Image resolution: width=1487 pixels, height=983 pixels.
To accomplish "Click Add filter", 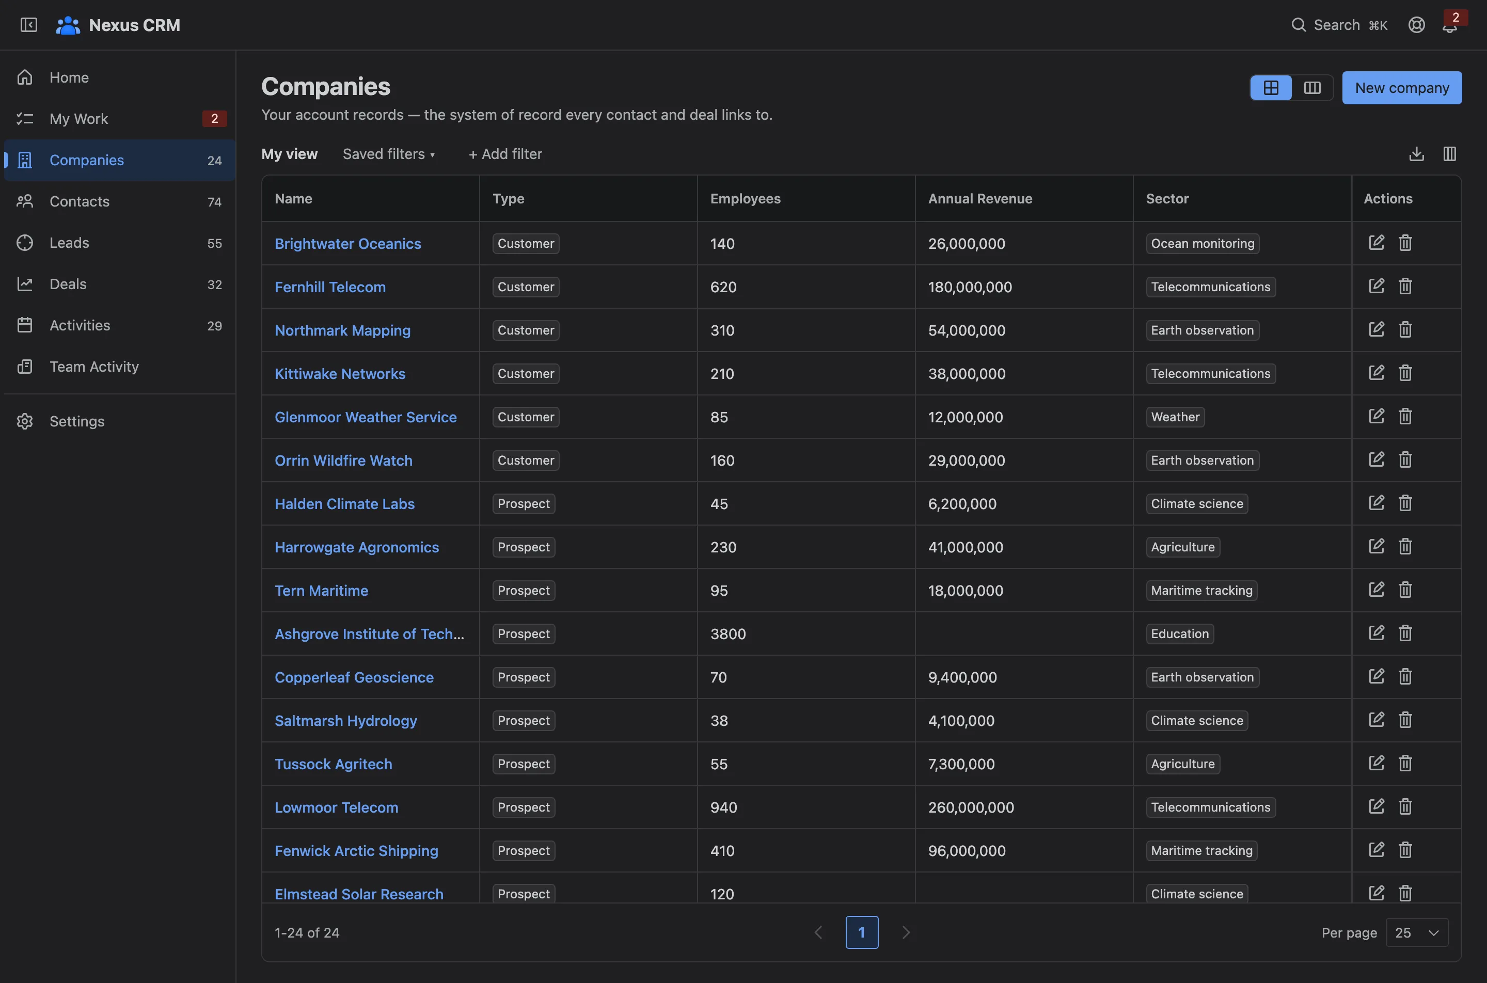I will click(x=505, y=154).
